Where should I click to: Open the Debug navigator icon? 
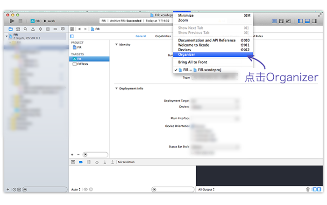[x=48, y=29]
